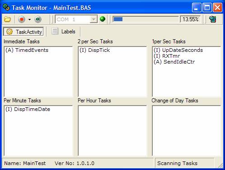Select the UpDateSeconds task
This screenshot has height=170, width=225.
pyautogui.click(x=178, y=50)
